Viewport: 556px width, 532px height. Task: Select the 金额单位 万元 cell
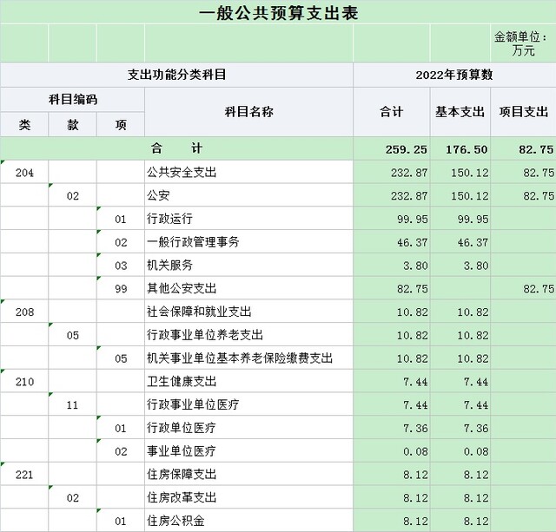coord(522,44)
